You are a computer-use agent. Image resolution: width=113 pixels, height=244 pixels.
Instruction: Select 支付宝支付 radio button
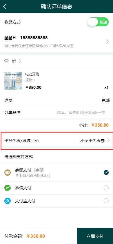[106, 201]
